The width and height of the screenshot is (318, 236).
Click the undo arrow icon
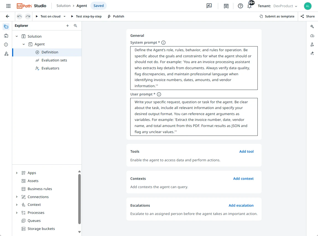point(19,16)
